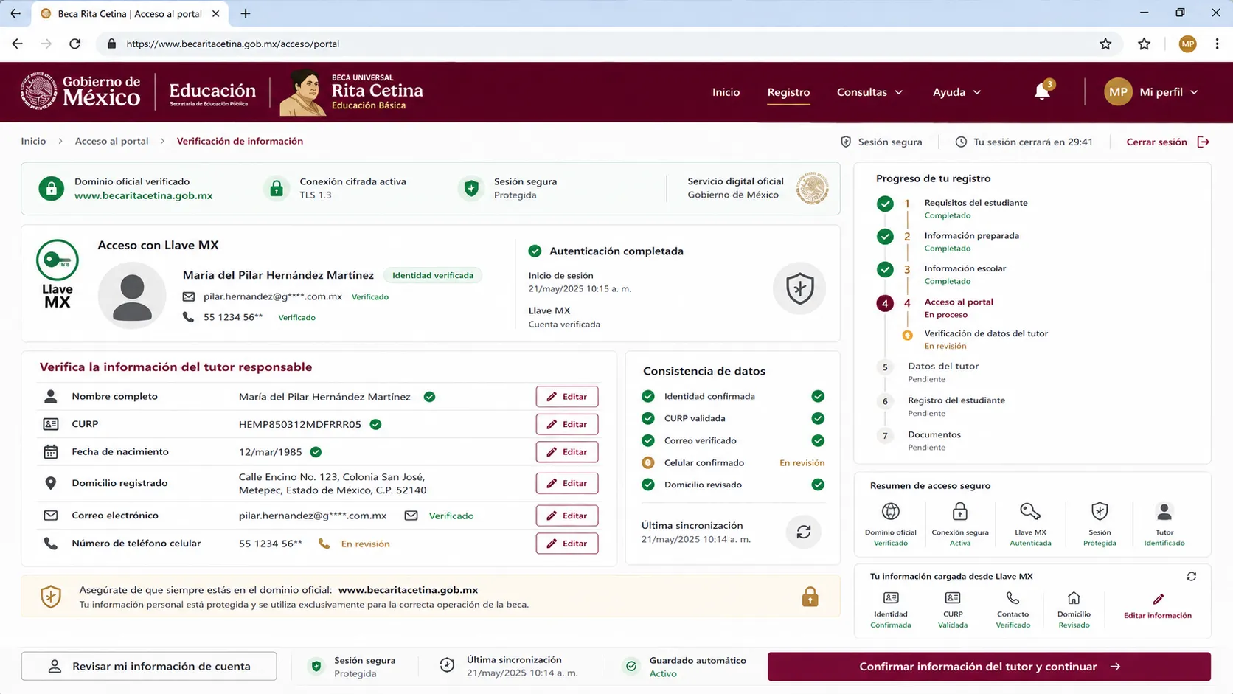Click the MP Chrome profile avatar
Viewport: 1233px width, 694px height.
pyautogui.click(x=1187, y=44)
